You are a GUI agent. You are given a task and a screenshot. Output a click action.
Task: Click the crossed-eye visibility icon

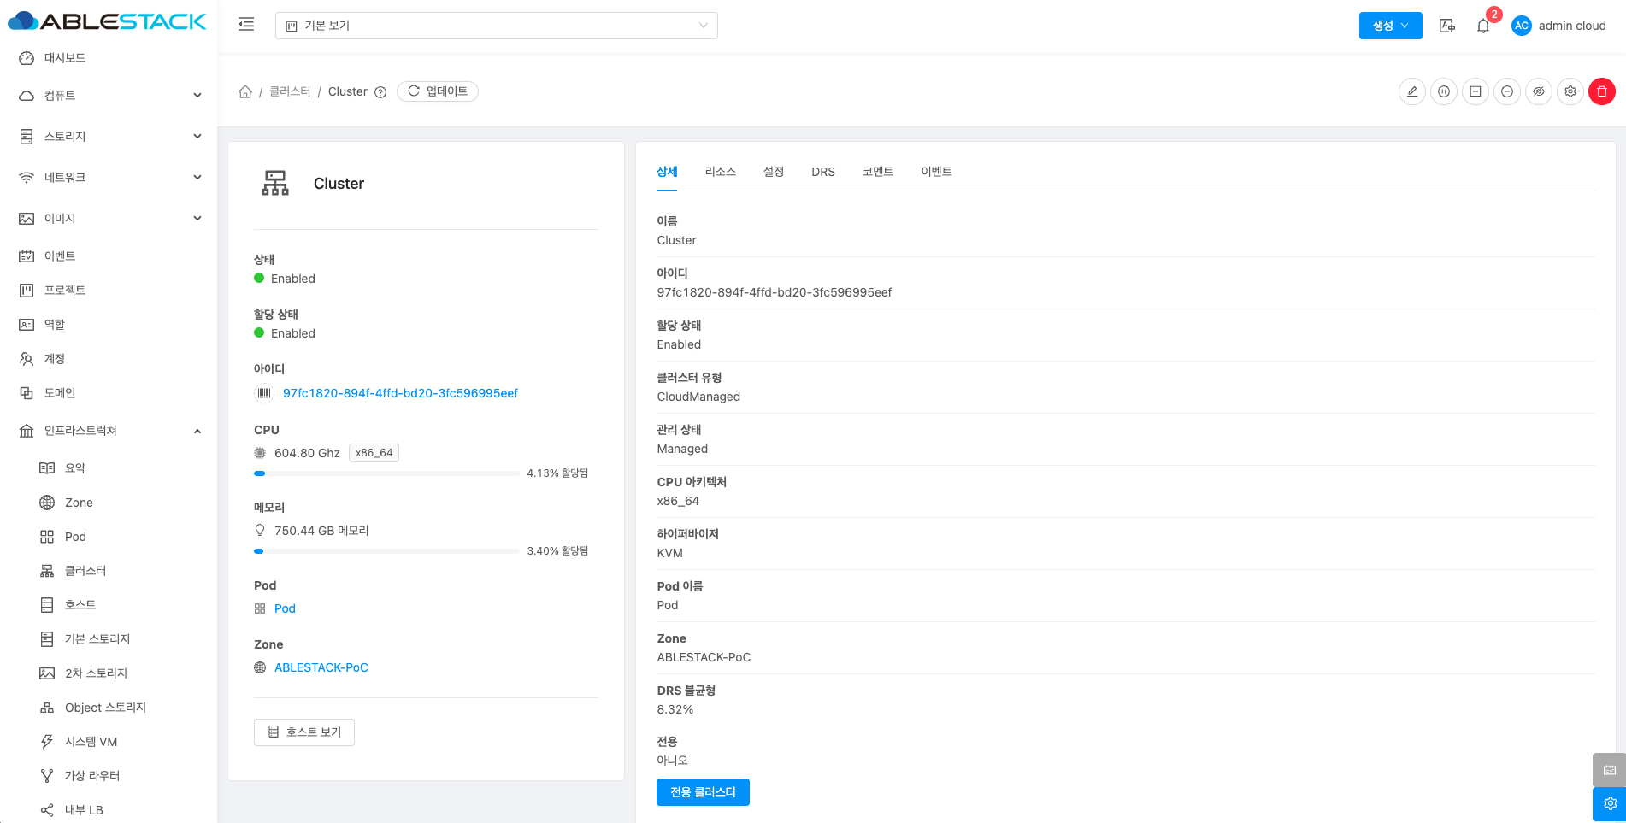(x=1539, y=91)
